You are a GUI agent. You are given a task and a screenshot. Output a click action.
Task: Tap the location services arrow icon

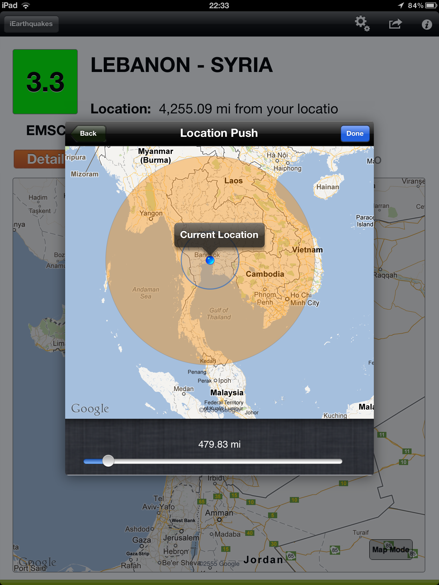(x=401, y=5)
